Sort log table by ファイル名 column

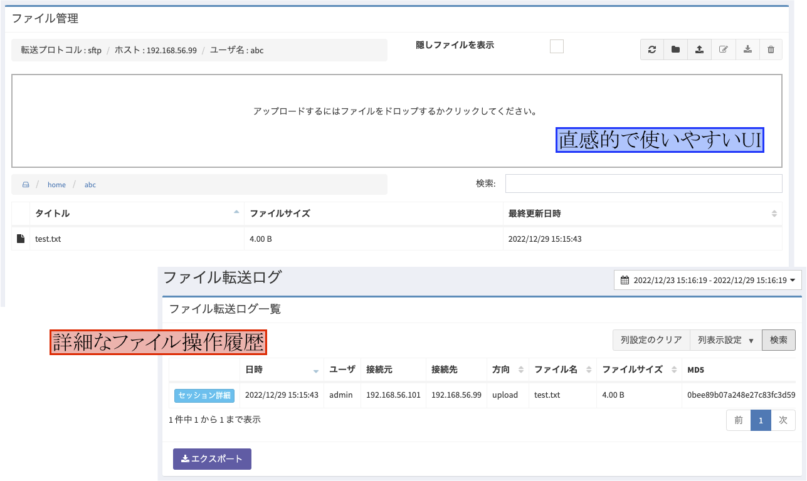(562, 370)
